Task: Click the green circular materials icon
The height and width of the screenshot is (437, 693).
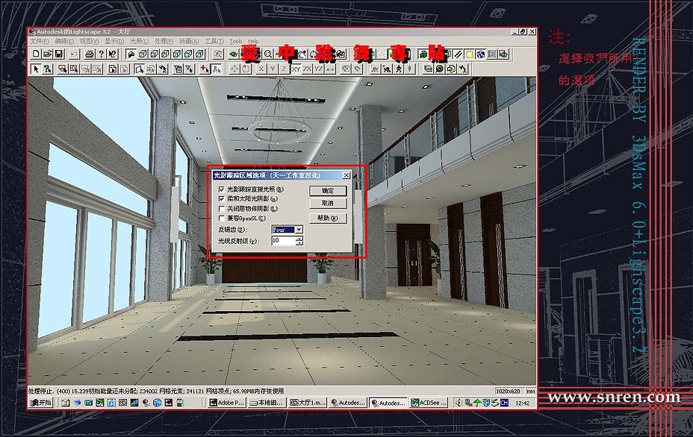Action: point(439,69)
